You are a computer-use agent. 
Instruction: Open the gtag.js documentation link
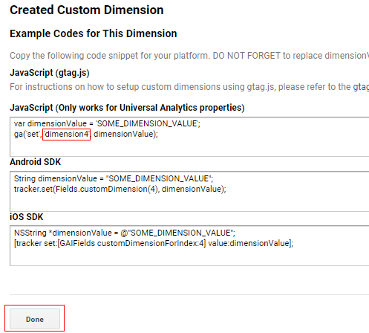361,87
